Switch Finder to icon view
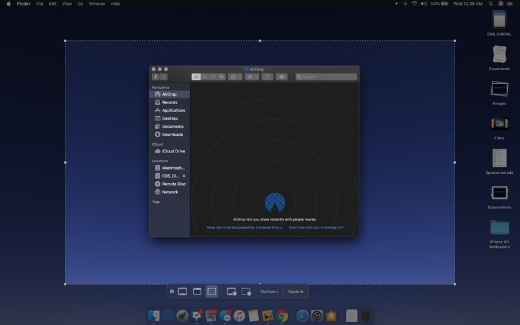The width and height of the screenshot is (520, 325). coord(196,77)
